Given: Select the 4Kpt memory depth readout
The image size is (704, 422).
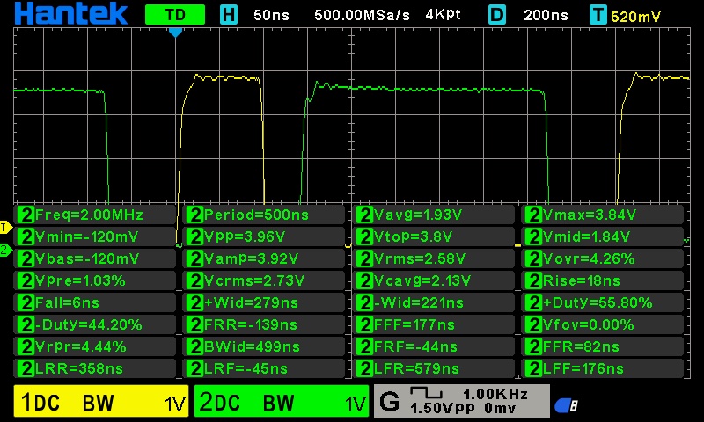Looking at the screenshot, I should tap(444, 15).
